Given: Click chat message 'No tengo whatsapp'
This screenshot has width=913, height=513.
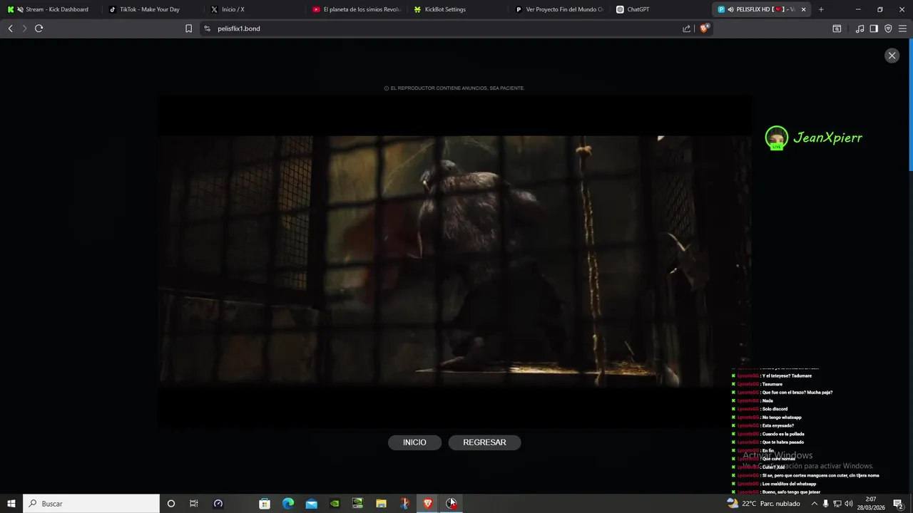Looking at the screenshot, I should [781, 418].
